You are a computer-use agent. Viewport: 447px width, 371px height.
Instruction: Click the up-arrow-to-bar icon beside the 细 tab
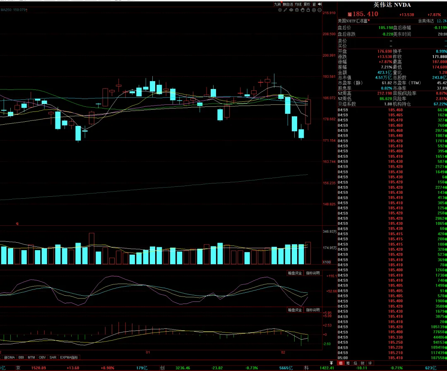pos(331,363)
